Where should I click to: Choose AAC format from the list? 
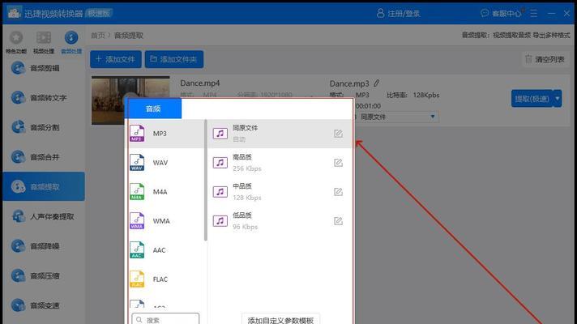165,250
